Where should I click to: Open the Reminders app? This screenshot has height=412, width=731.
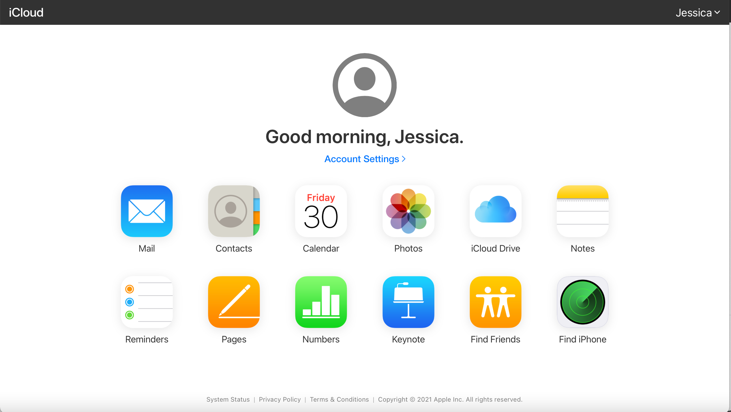tap(147, 301)
